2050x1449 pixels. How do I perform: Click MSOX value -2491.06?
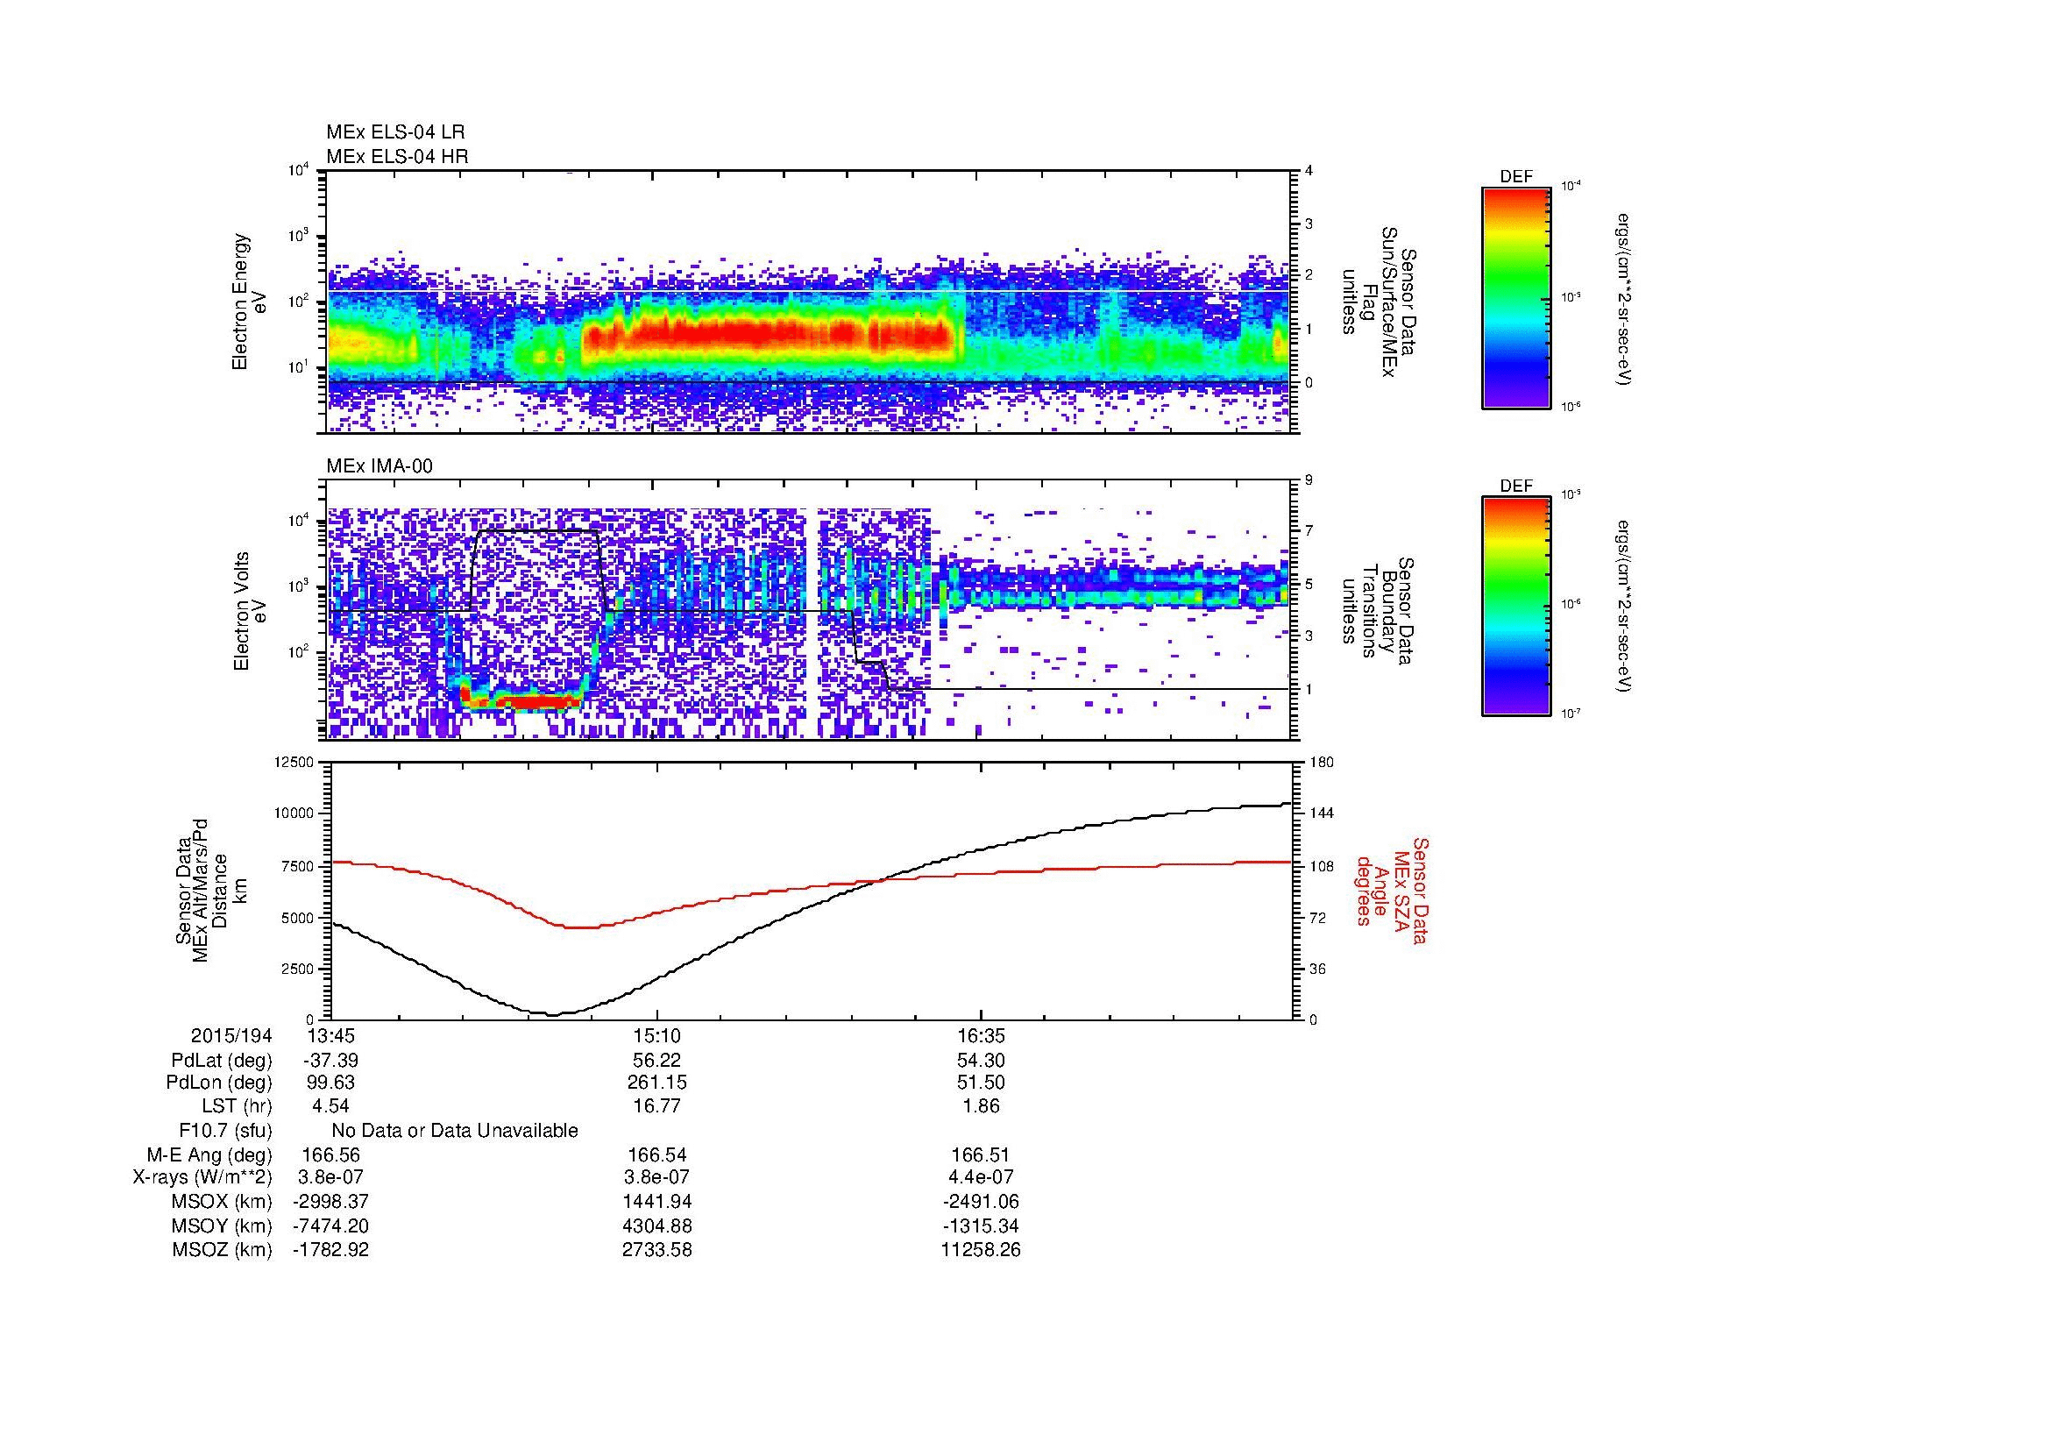pos(981,1202)
